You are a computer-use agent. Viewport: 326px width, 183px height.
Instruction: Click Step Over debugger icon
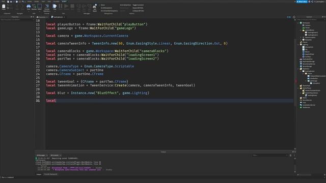(84, 7)
